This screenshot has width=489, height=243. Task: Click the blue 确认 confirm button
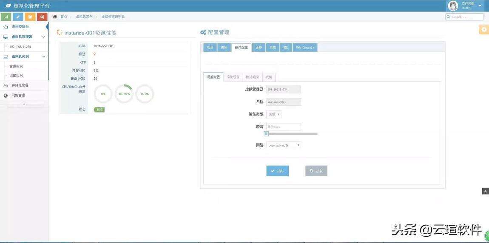click(x=278, y=171)
